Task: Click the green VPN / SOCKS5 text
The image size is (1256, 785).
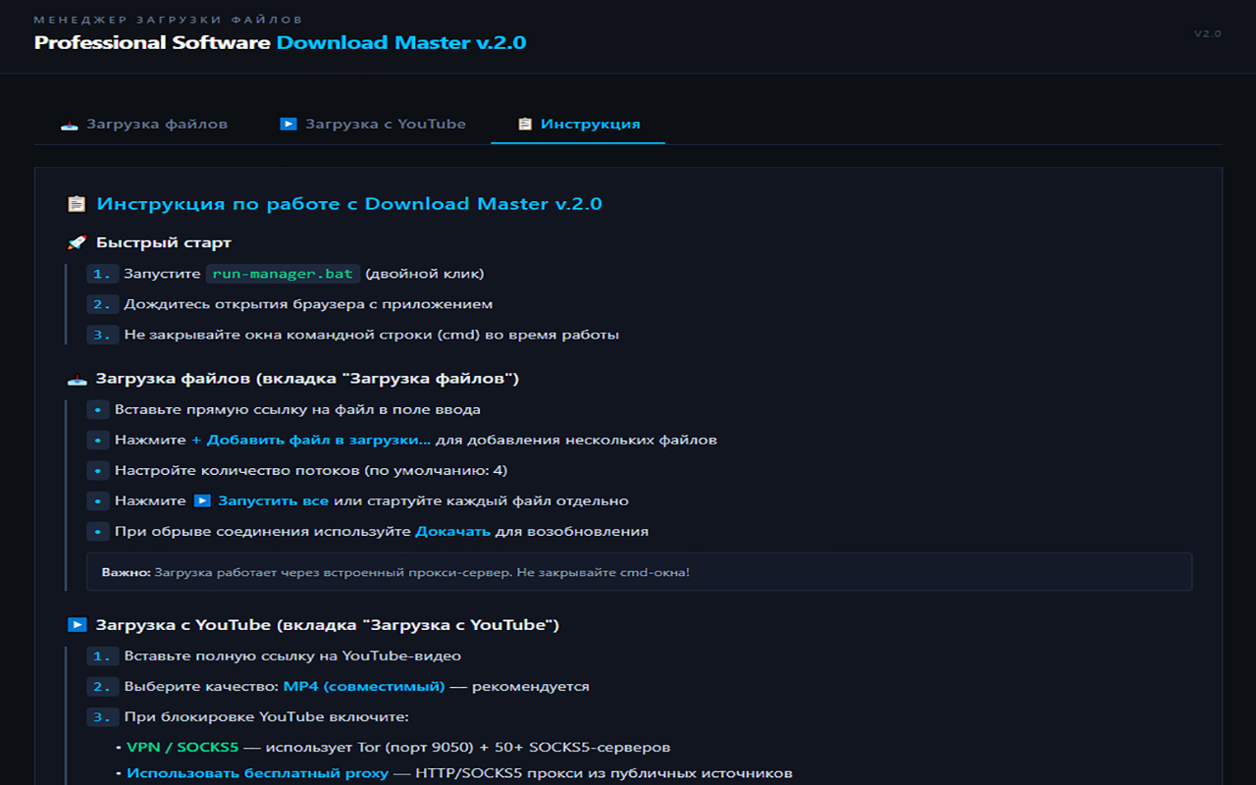Action: point(183,748)
